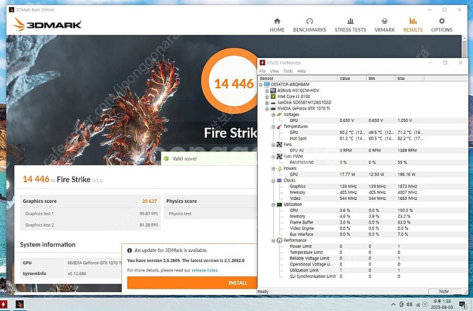Collapse the Fans group
Viewport: 473px width, 311px height.
pos(273,145)
